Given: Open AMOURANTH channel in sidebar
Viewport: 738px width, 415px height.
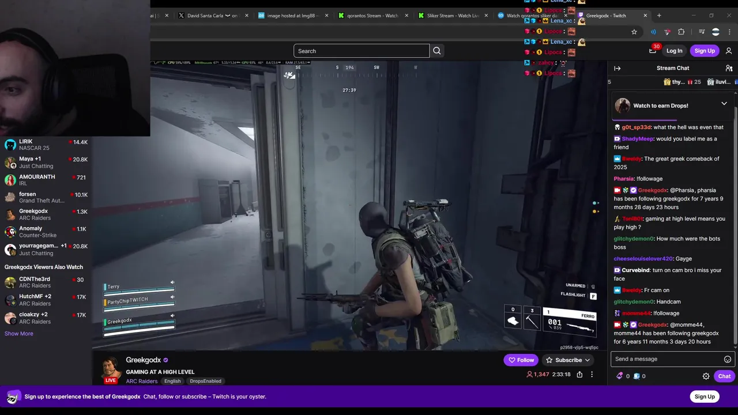Looking at the screenshot, I should [46, 180].
